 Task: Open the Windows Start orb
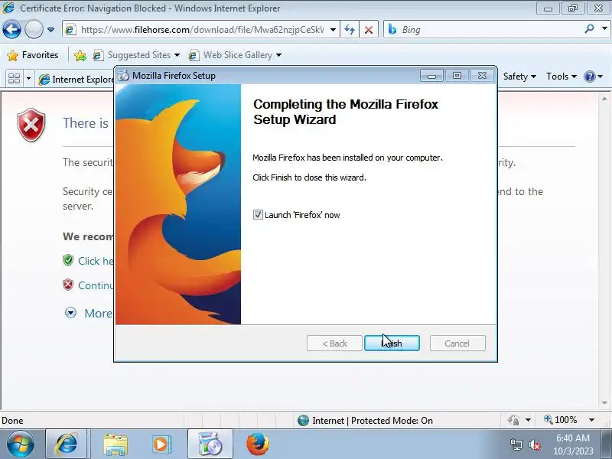coord(21,444)
